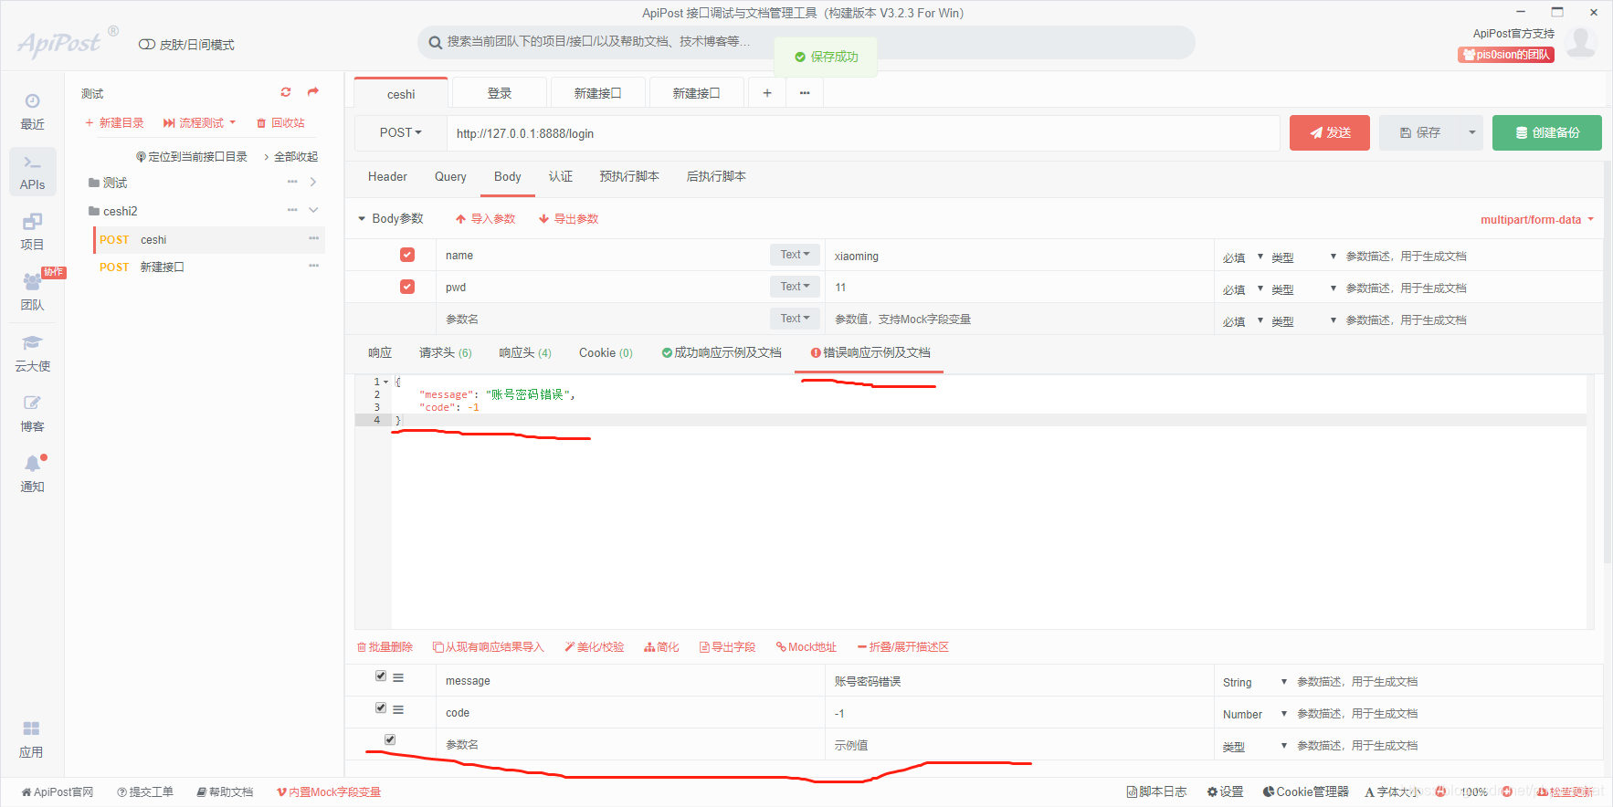Click the 发送 send button
The height and width of the screenshot is (807, 1613).
point(1330,133)
